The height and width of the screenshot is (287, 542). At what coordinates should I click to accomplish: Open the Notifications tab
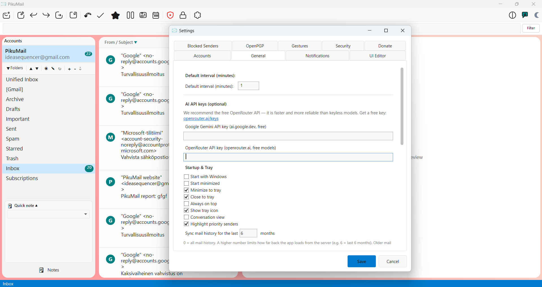click(x=317, y=56)
